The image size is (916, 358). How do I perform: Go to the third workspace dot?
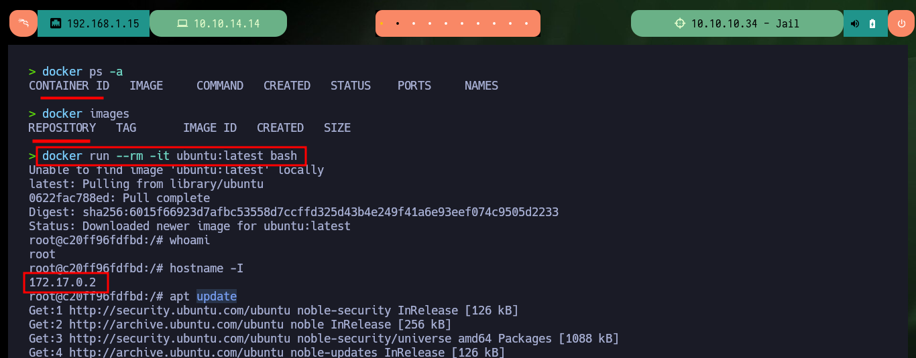[414, 23]
